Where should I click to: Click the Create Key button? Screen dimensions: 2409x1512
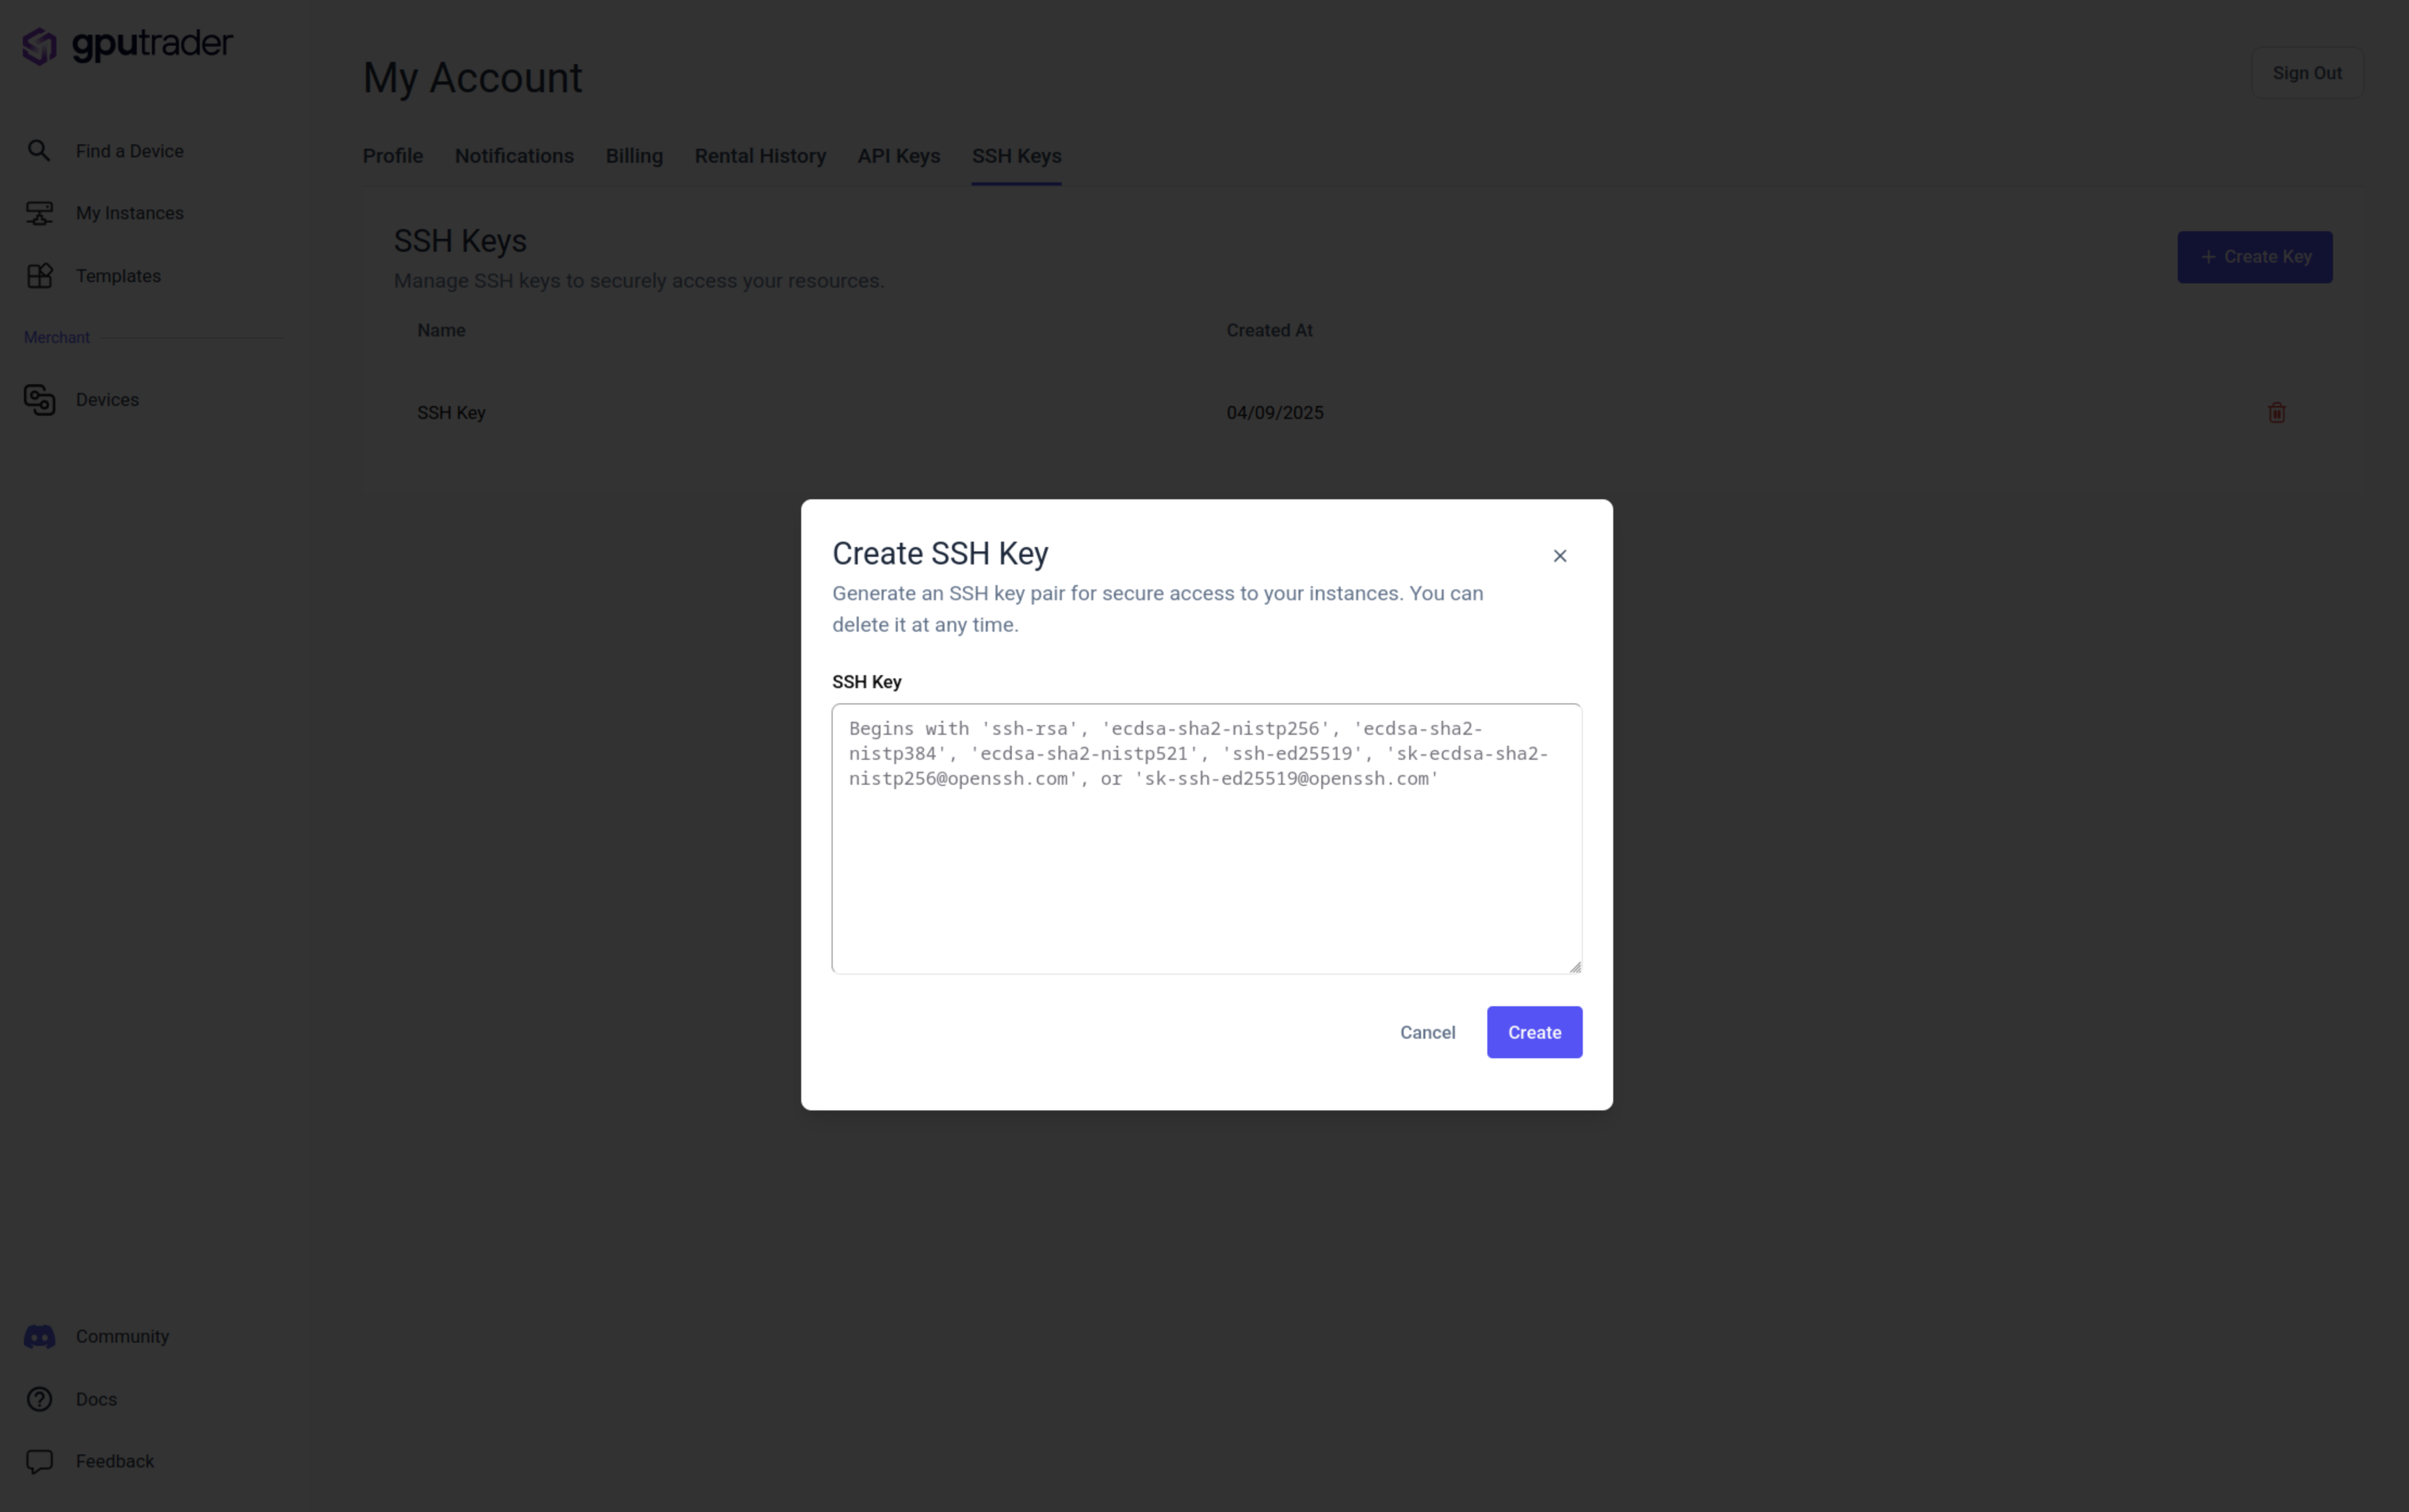click(2254, 257)
